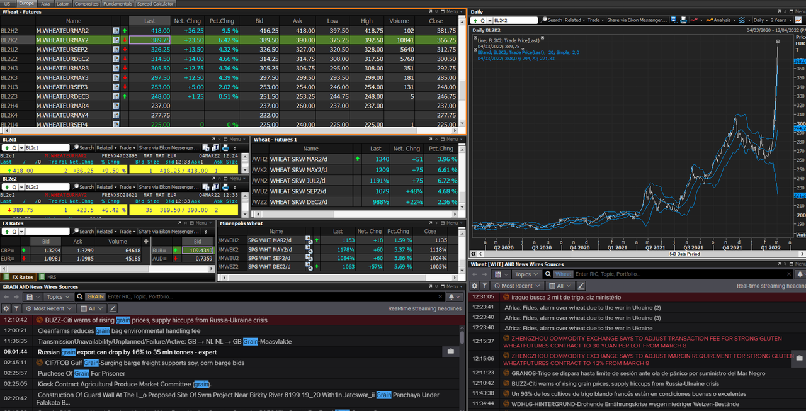Switch to the Latam tab
Image resolution: width=806 pixels, height=411 pixels.
[x=62, y=3]
